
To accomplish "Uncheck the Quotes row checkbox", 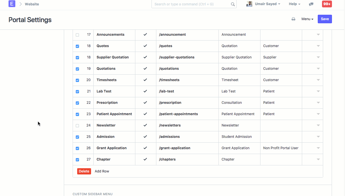I will [77, 46].
